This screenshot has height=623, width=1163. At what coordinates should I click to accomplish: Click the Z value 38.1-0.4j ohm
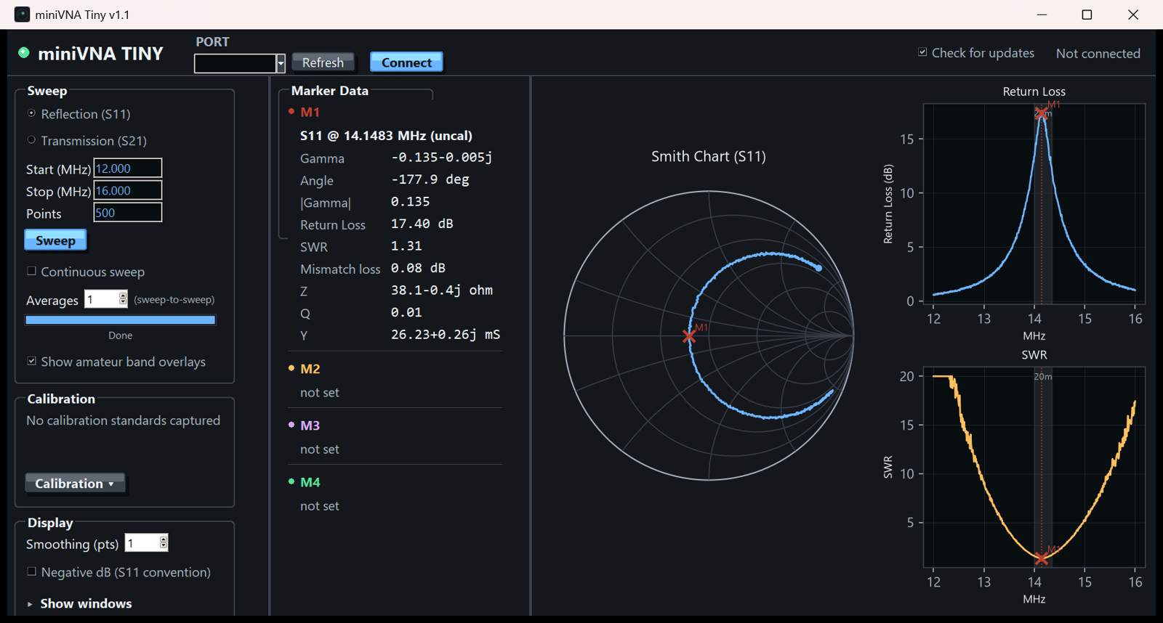[x=442, y=290]
